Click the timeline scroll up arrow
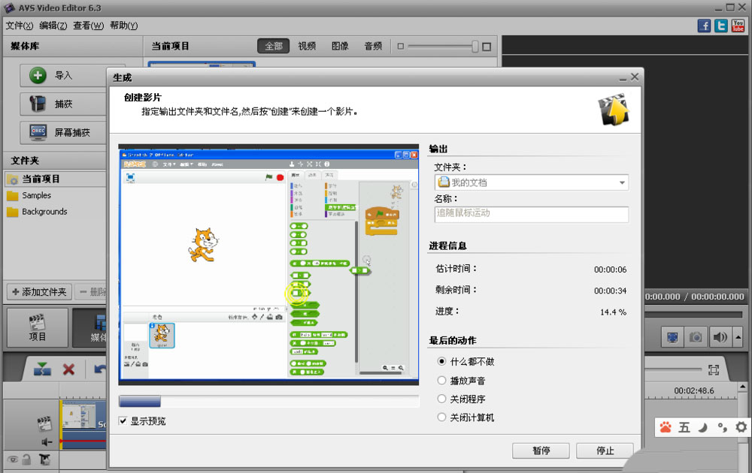 click(743, 387)
